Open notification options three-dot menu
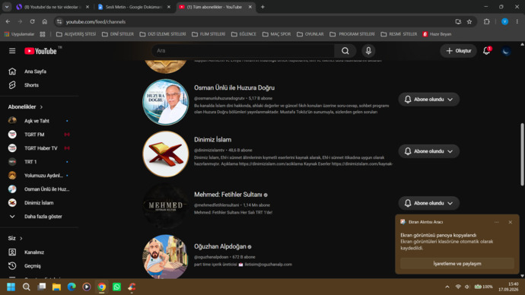Image resolution: width=525 pixels, height=295 pixels. (x=497, y=222)
